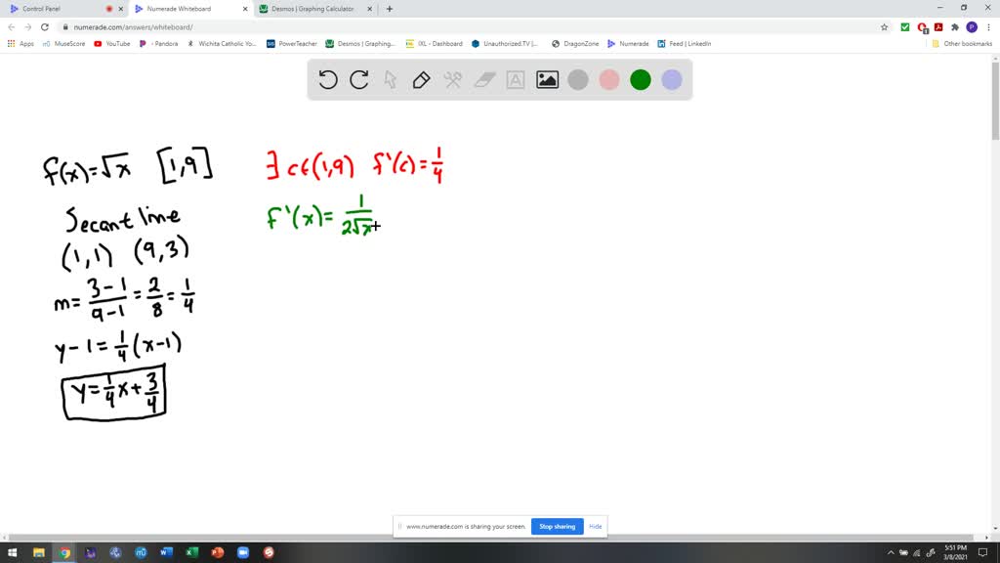Screen dimensions: 1000x563
Task: Open the Chrome customization menu
Action: click(989, 27)
